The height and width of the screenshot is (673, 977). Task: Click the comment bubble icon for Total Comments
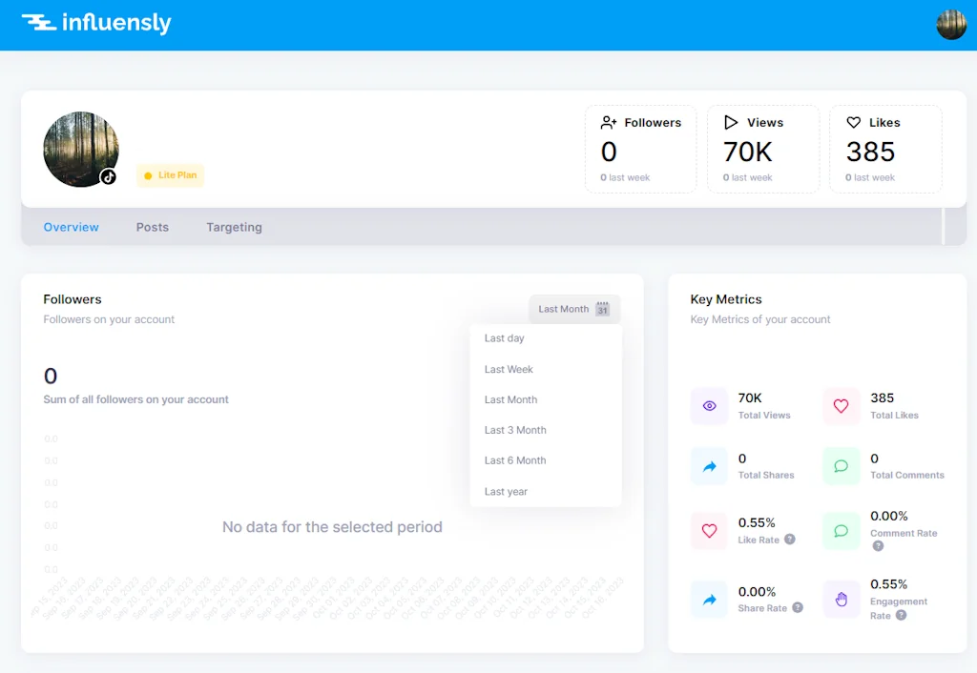(841, 466)
